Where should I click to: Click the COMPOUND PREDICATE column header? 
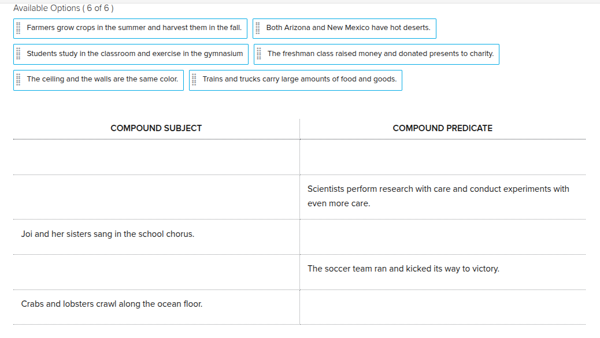coord(442,128)
